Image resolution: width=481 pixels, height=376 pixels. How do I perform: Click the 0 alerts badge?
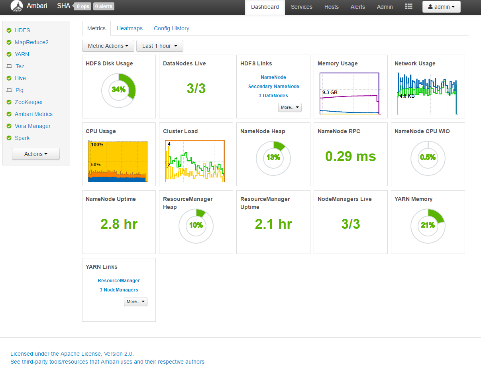coord(103,6)
